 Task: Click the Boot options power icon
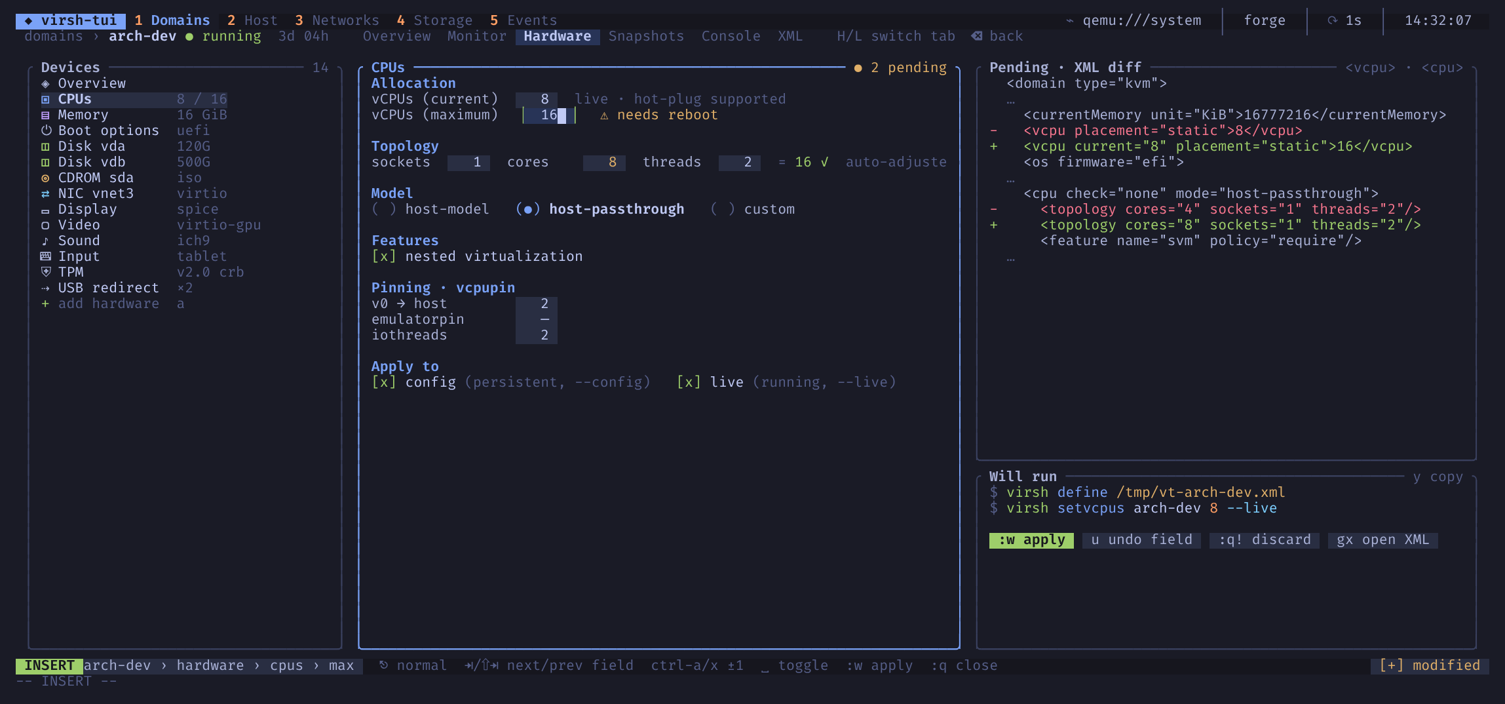[x=46, y=130]
